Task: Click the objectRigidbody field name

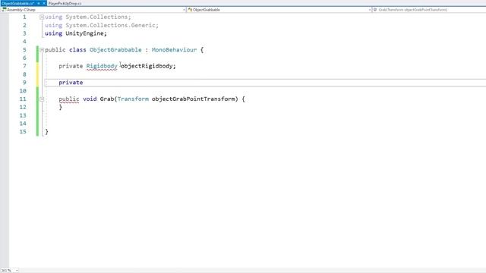Action: coord(147,66)
